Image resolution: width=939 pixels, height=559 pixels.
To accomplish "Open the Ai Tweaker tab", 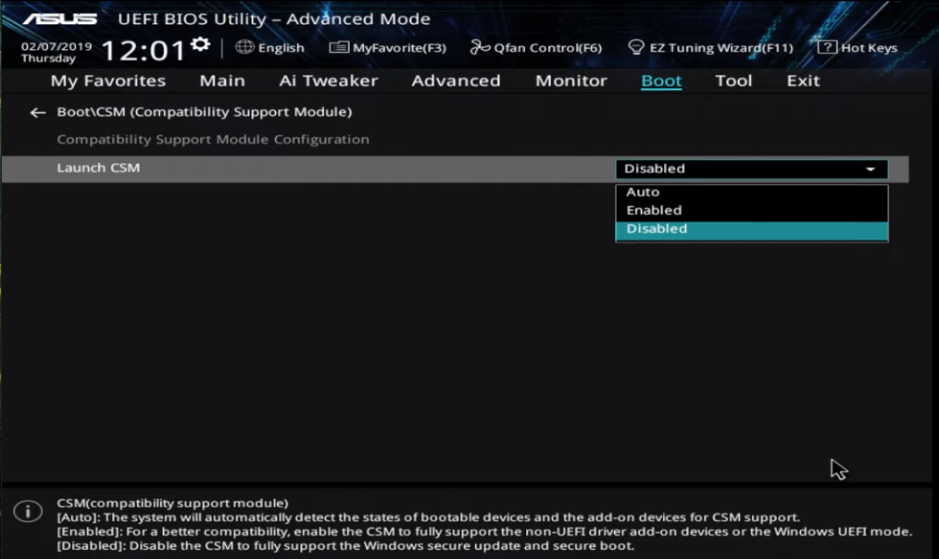I will pos(328,81).
